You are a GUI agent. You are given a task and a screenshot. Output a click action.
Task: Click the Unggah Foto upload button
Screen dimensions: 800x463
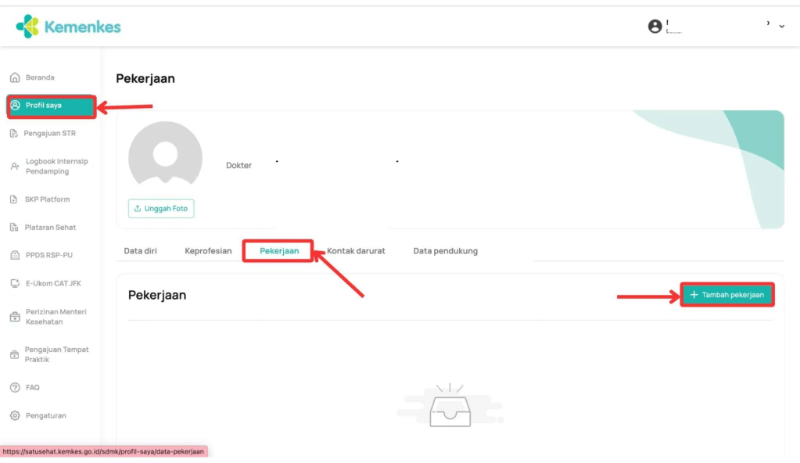161,209
